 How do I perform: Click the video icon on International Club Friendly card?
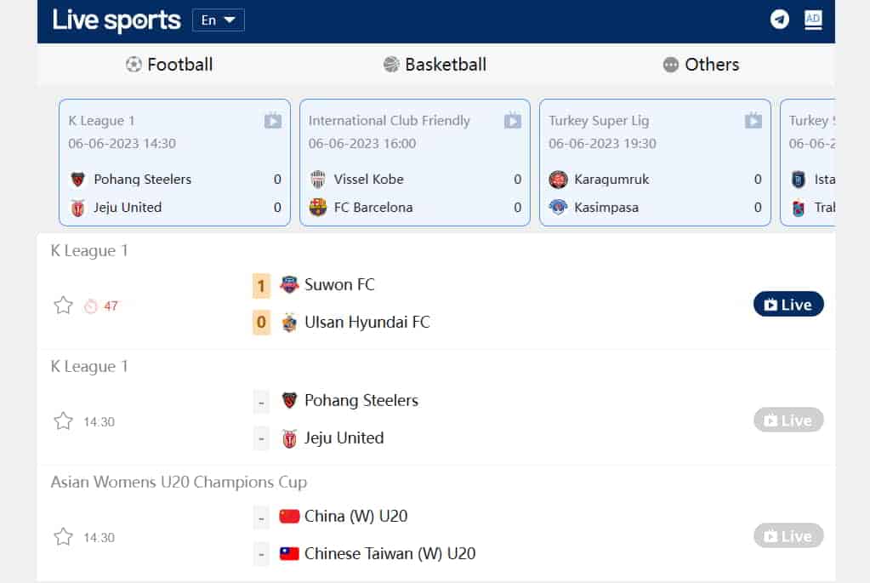(512, 121)
